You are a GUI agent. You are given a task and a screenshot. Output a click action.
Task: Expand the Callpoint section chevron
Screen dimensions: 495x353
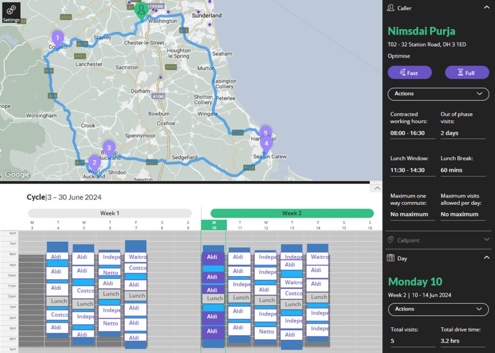[x=486, y=240]
